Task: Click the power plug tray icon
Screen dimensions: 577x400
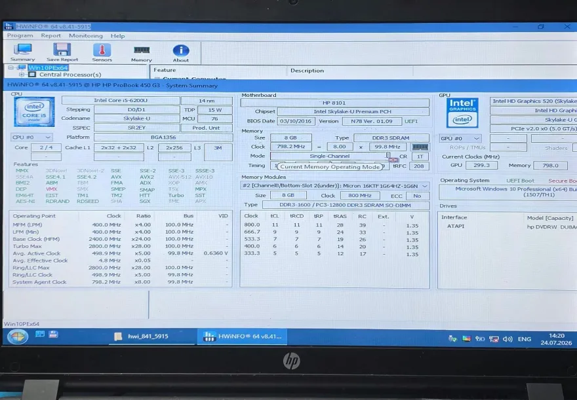Action: pos(480,338)
